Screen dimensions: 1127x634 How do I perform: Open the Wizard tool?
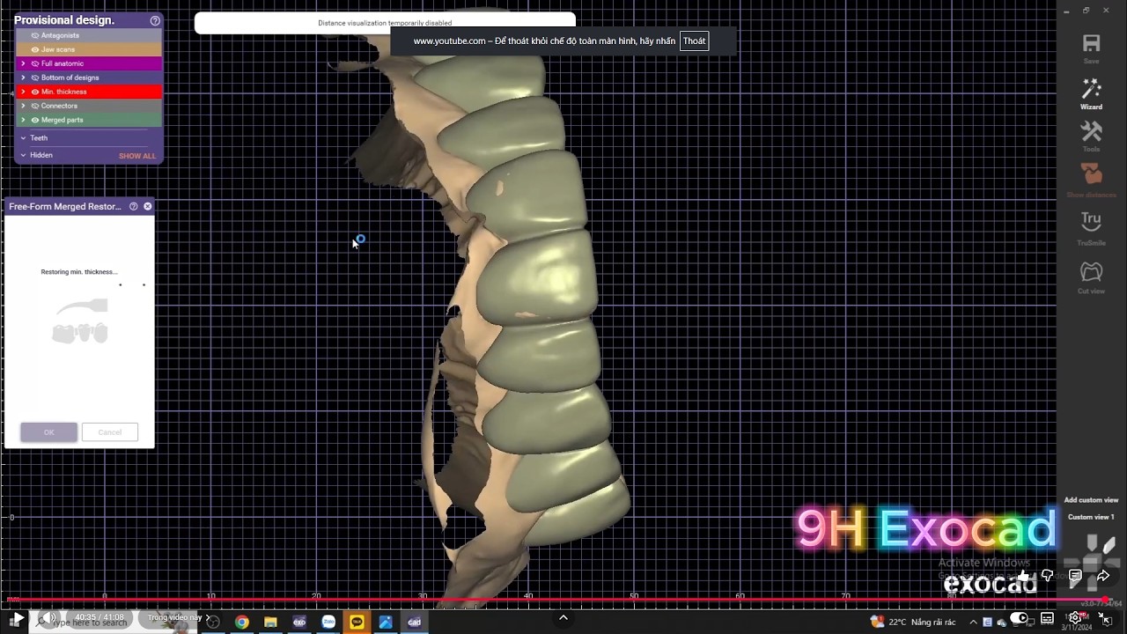pos(1091,91)
